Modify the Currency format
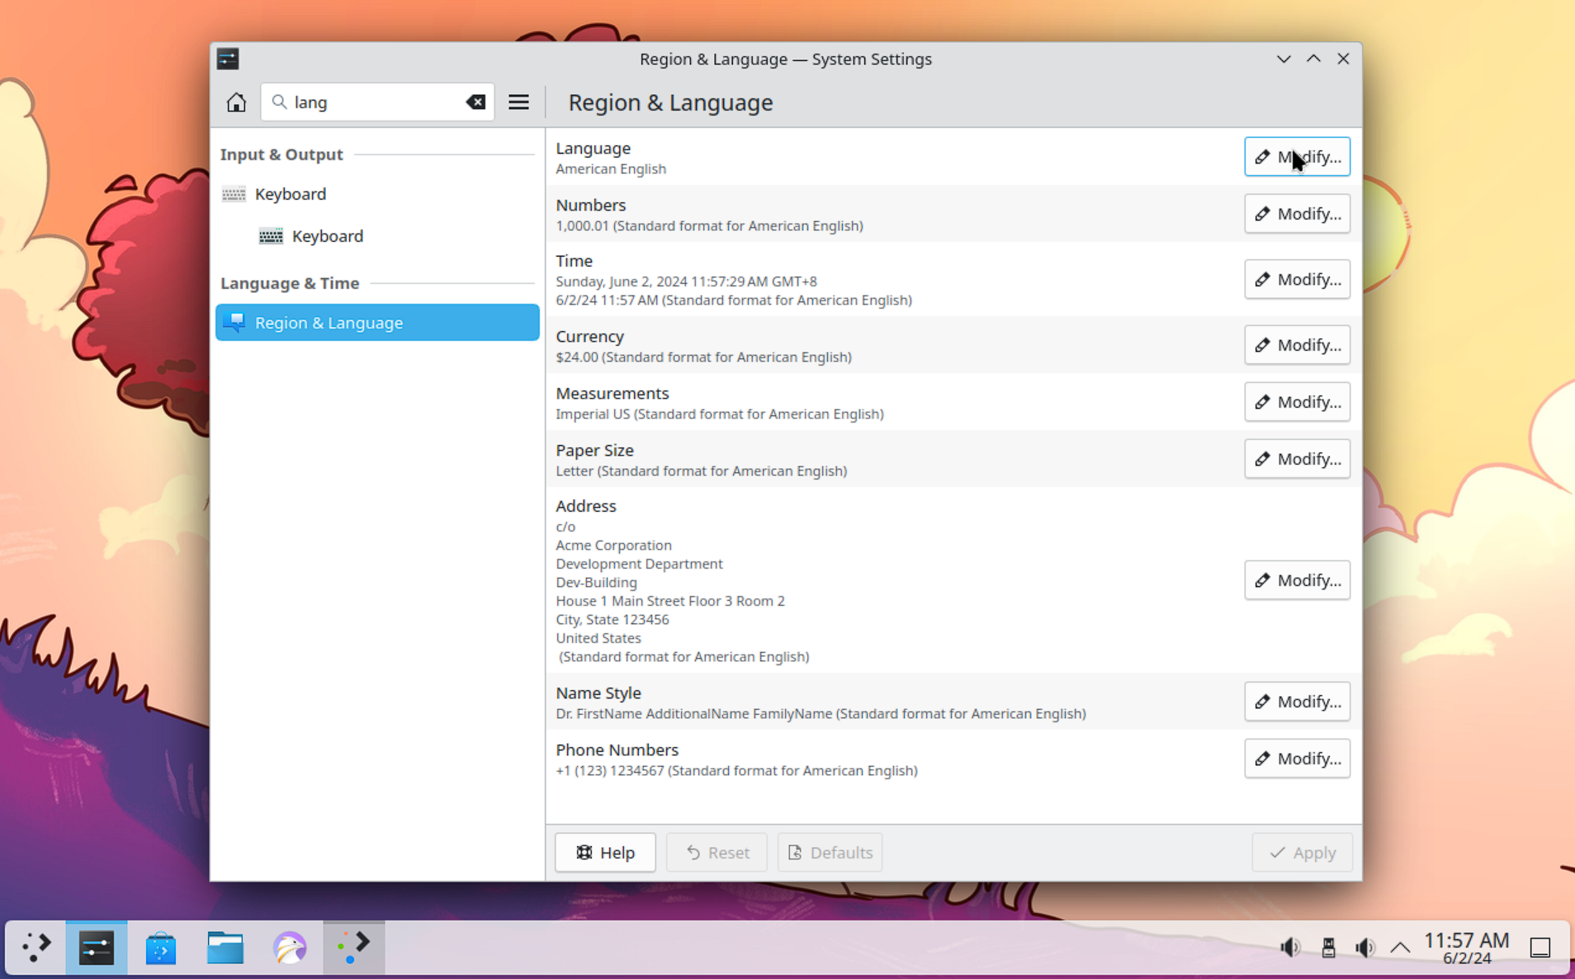 (x=1297, y=345)
